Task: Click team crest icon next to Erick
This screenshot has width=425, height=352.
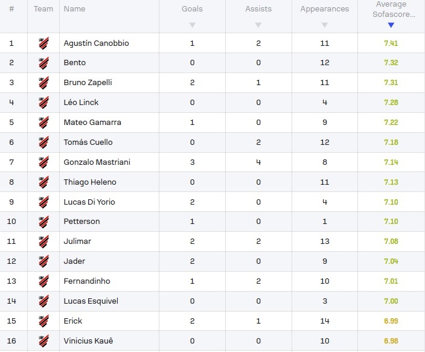Action: (43, 321)
